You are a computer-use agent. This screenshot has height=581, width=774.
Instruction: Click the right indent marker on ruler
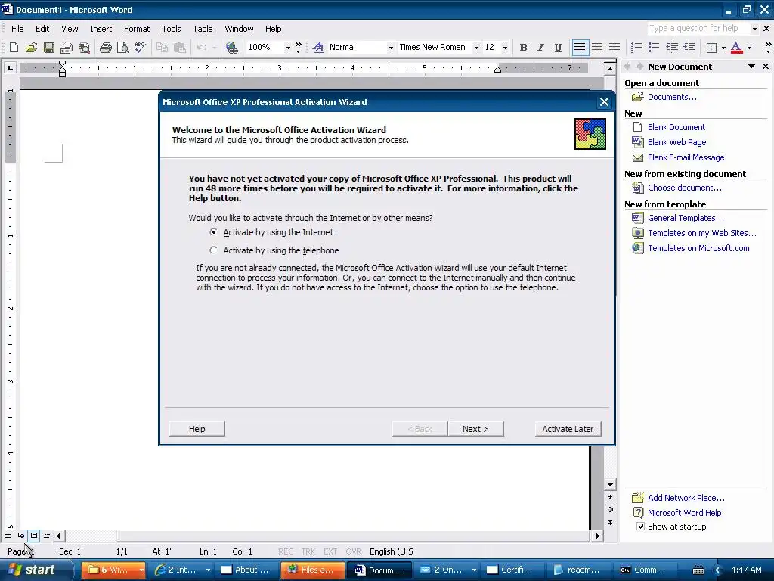497,70
